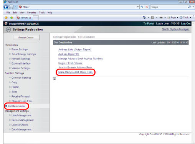Expand the address bar history dropdown
The height and width of the screenshot is (144, 195).
click(x=138, y=7)
